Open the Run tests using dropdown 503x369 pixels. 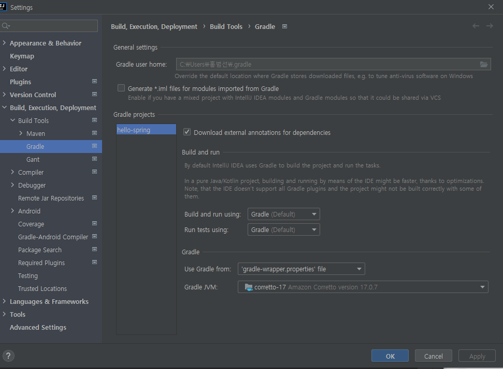pyautogui.click(x=283, y=229)
